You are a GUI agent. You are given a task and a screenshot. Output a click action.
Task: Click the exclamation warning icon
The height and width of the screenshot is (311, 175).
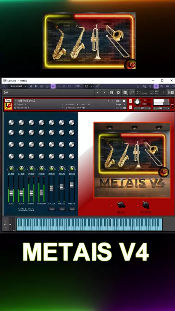click(x=163, y=92)
